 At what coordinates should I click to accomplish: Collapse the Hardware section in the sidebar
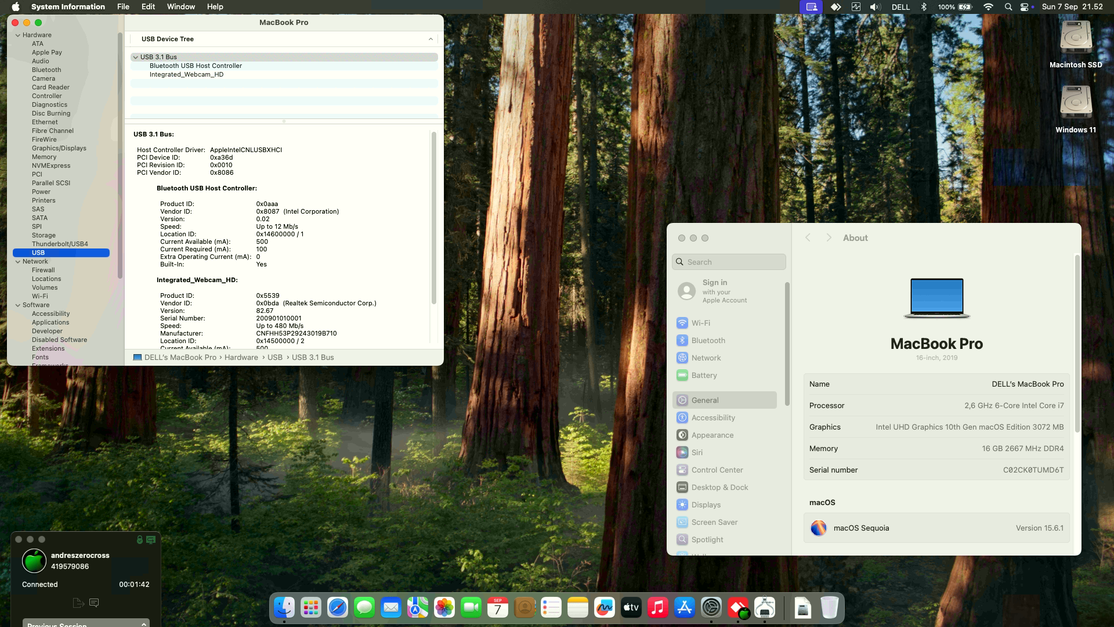point(17,35)
